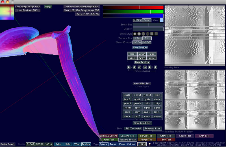Save the OBJ file
226x147 pixels.
87,14
